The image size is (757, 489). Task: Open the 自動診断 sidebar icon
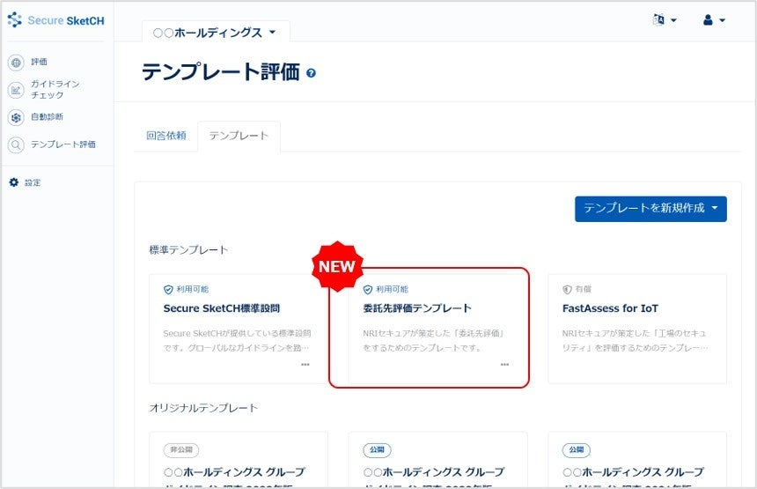pos(16,117)
